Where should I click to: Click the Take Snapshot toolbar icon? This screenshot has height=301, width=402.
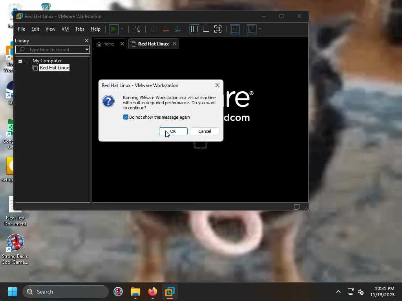[x=153, y=29]
